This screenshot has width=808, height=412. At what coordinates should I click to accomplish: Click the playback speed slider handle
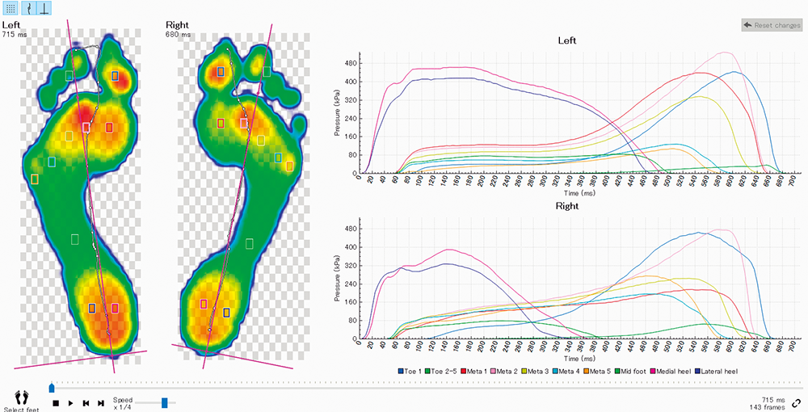tap(164, 401)
